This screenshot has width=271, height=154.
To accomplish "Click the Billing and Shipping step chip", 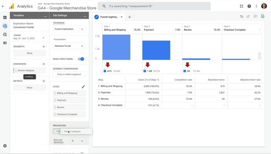I will click(x=69, y=93).
